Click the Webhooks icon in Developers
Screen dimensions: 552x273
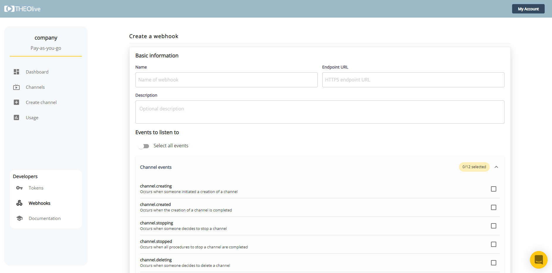pyautogui.click(x=19, y=203)
